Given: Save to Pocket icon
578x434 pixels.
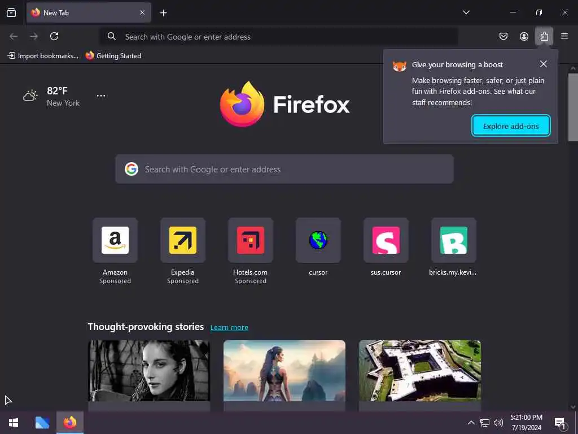Looking at the screenshot, I should [x=503, y=36].
